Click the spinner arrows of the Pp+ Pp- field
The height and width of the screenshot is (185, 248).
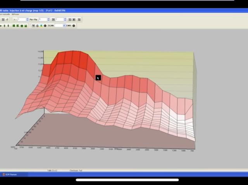pos(48,19)
